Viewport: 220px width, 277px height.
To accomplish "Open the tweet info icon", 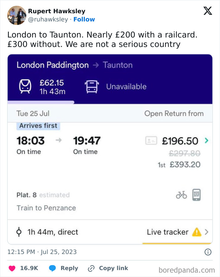I will (x=208, y=252).
